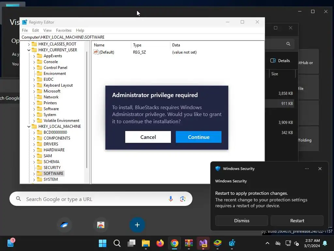Select Volatile Environment key
Image resolution: width=334 pixels, height=251 pixels.
pos(61,120)
